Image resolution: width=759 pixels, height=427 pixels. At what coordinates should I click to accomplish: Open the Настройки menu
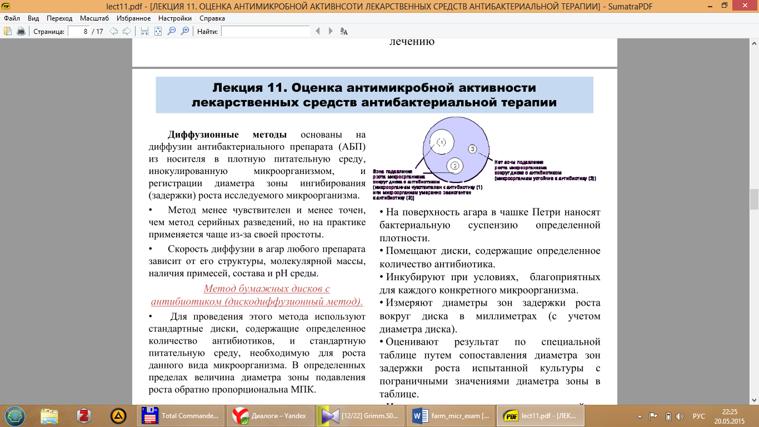175,18
